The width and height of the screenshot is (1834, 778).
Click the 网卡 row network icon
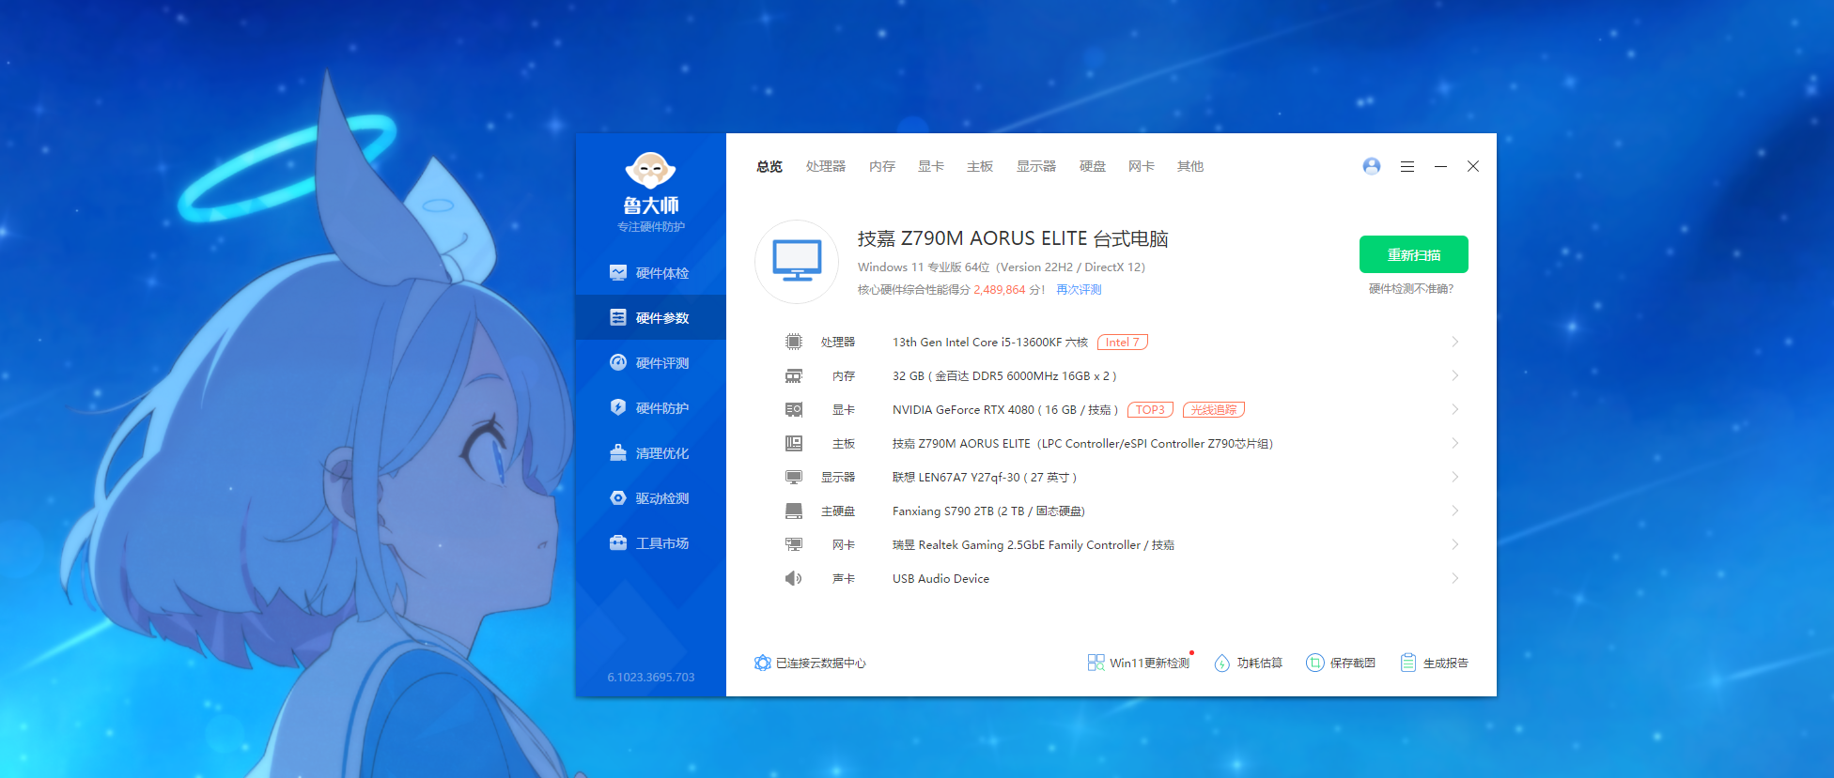tap(794, 544)
